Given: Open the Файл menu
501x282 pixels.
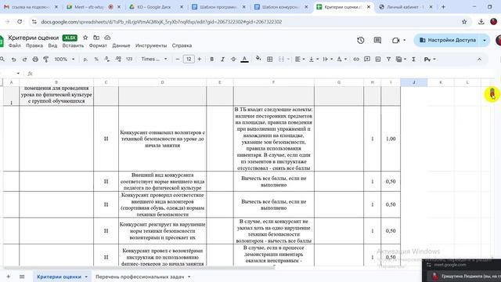Looking at the screenshot, I should pyautogui.click(x=14, y=45).
